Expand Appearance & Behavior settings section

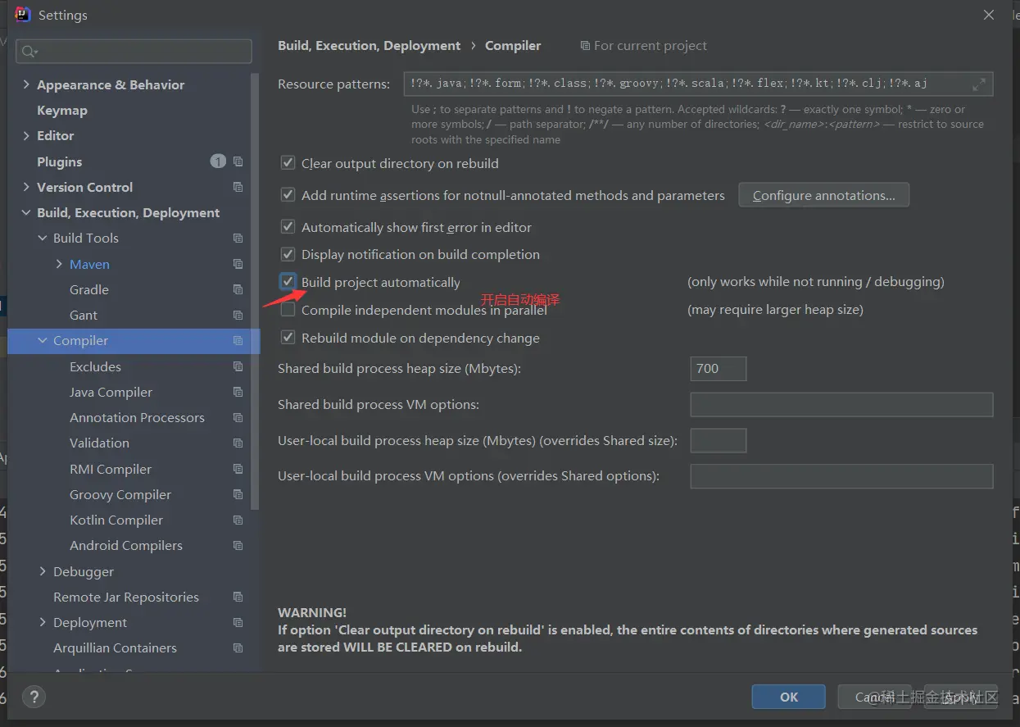26,84
